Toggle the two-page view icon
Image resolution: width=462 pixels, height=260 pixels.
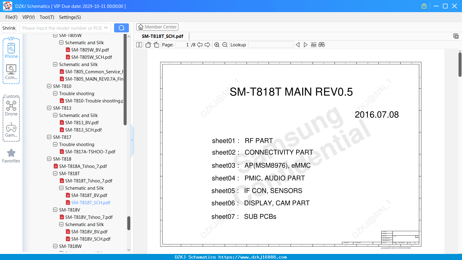point(139,45)
